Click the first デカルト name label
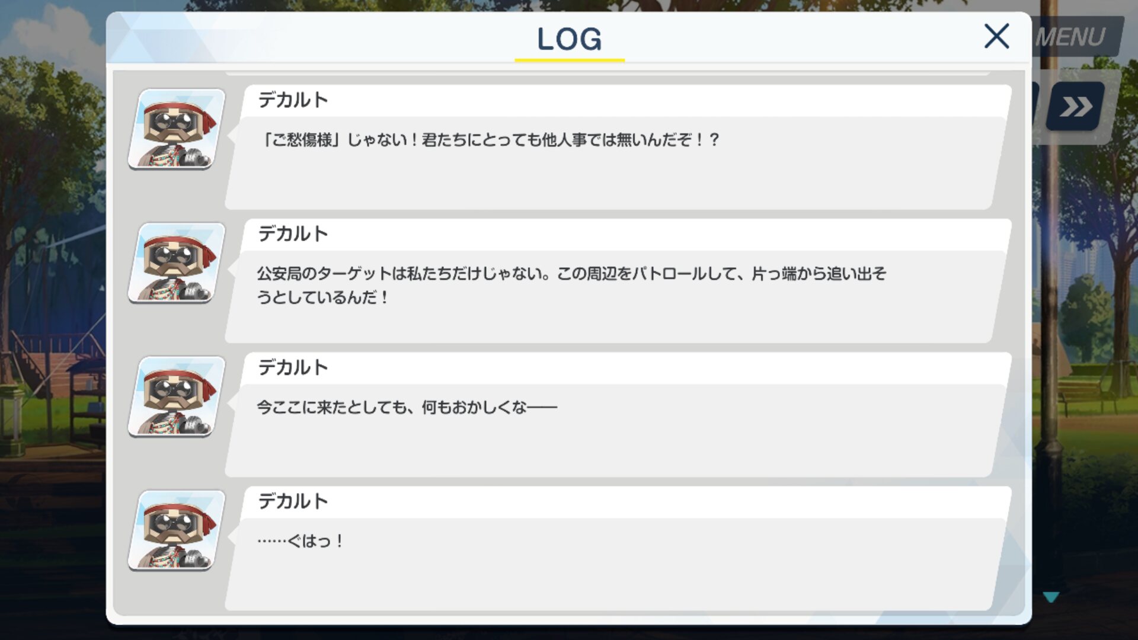 coord(293,100)
